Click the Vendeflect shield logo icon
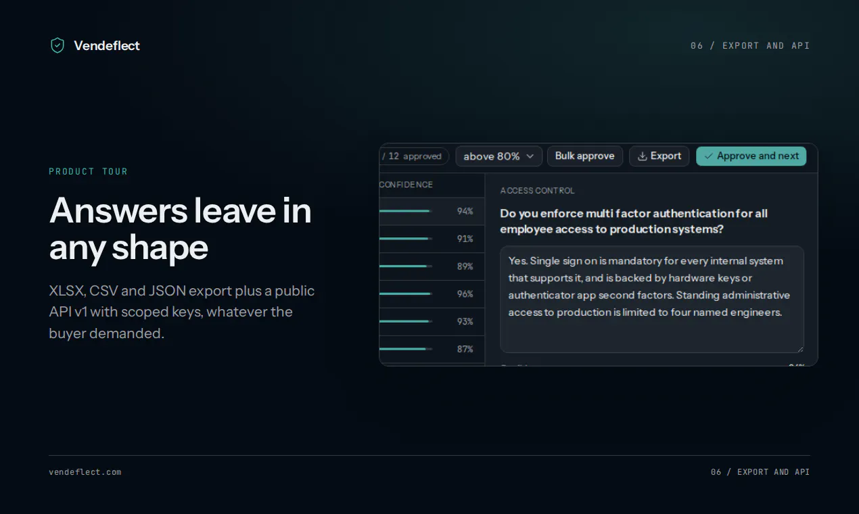 click(57, 45)
